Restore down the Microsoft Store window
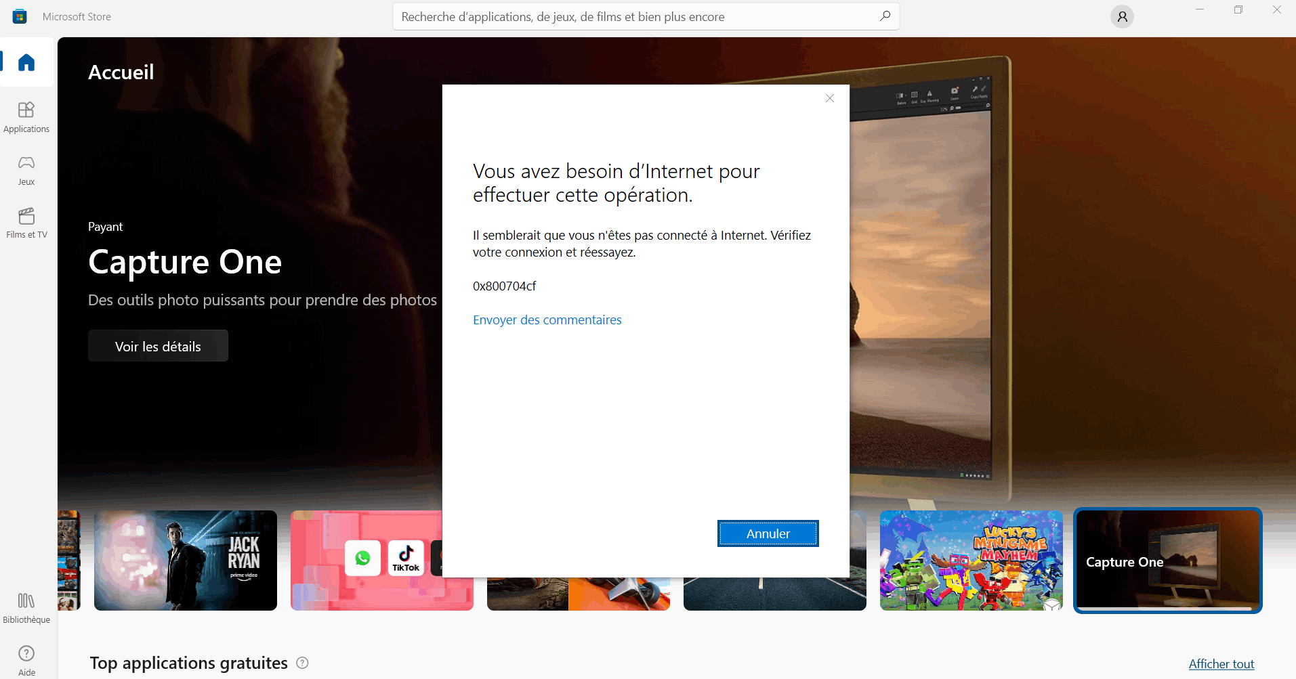This screenshot has height=679, width=1296. (1238, 9)
